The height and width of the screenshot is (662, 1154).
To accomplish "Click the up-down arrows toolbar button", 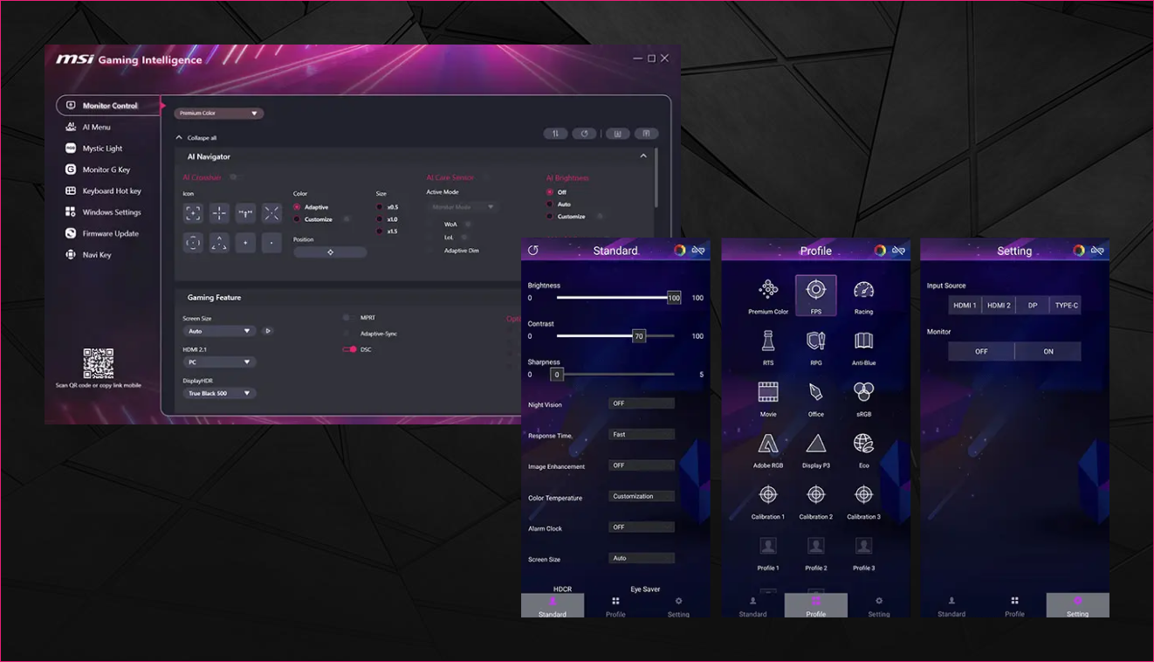I will tap(555, 134).
